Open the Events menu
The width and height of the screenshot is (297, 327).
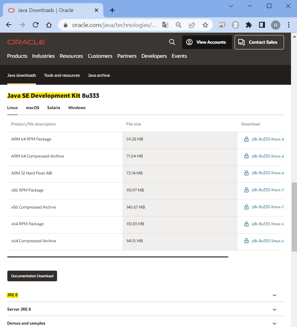[179, 56]
